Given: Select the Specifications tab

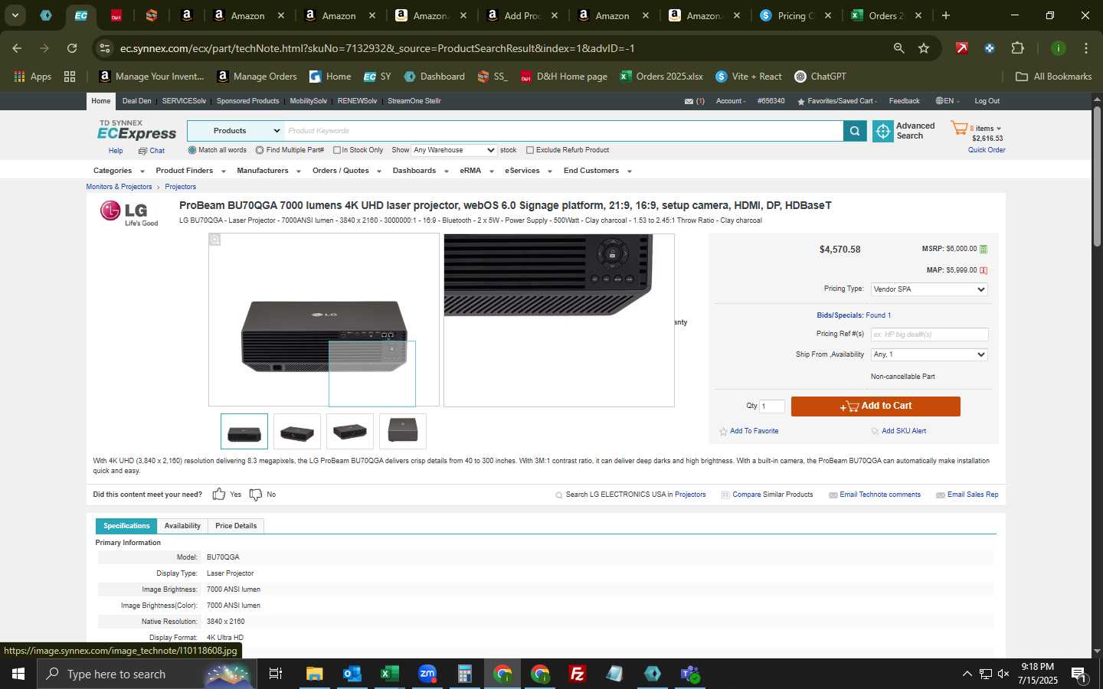Looking at the screenshot, I should coord(126,526).
